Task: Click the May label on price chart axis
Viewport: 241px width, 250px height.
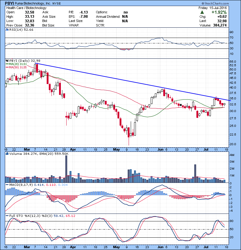Action: (116, 150)
